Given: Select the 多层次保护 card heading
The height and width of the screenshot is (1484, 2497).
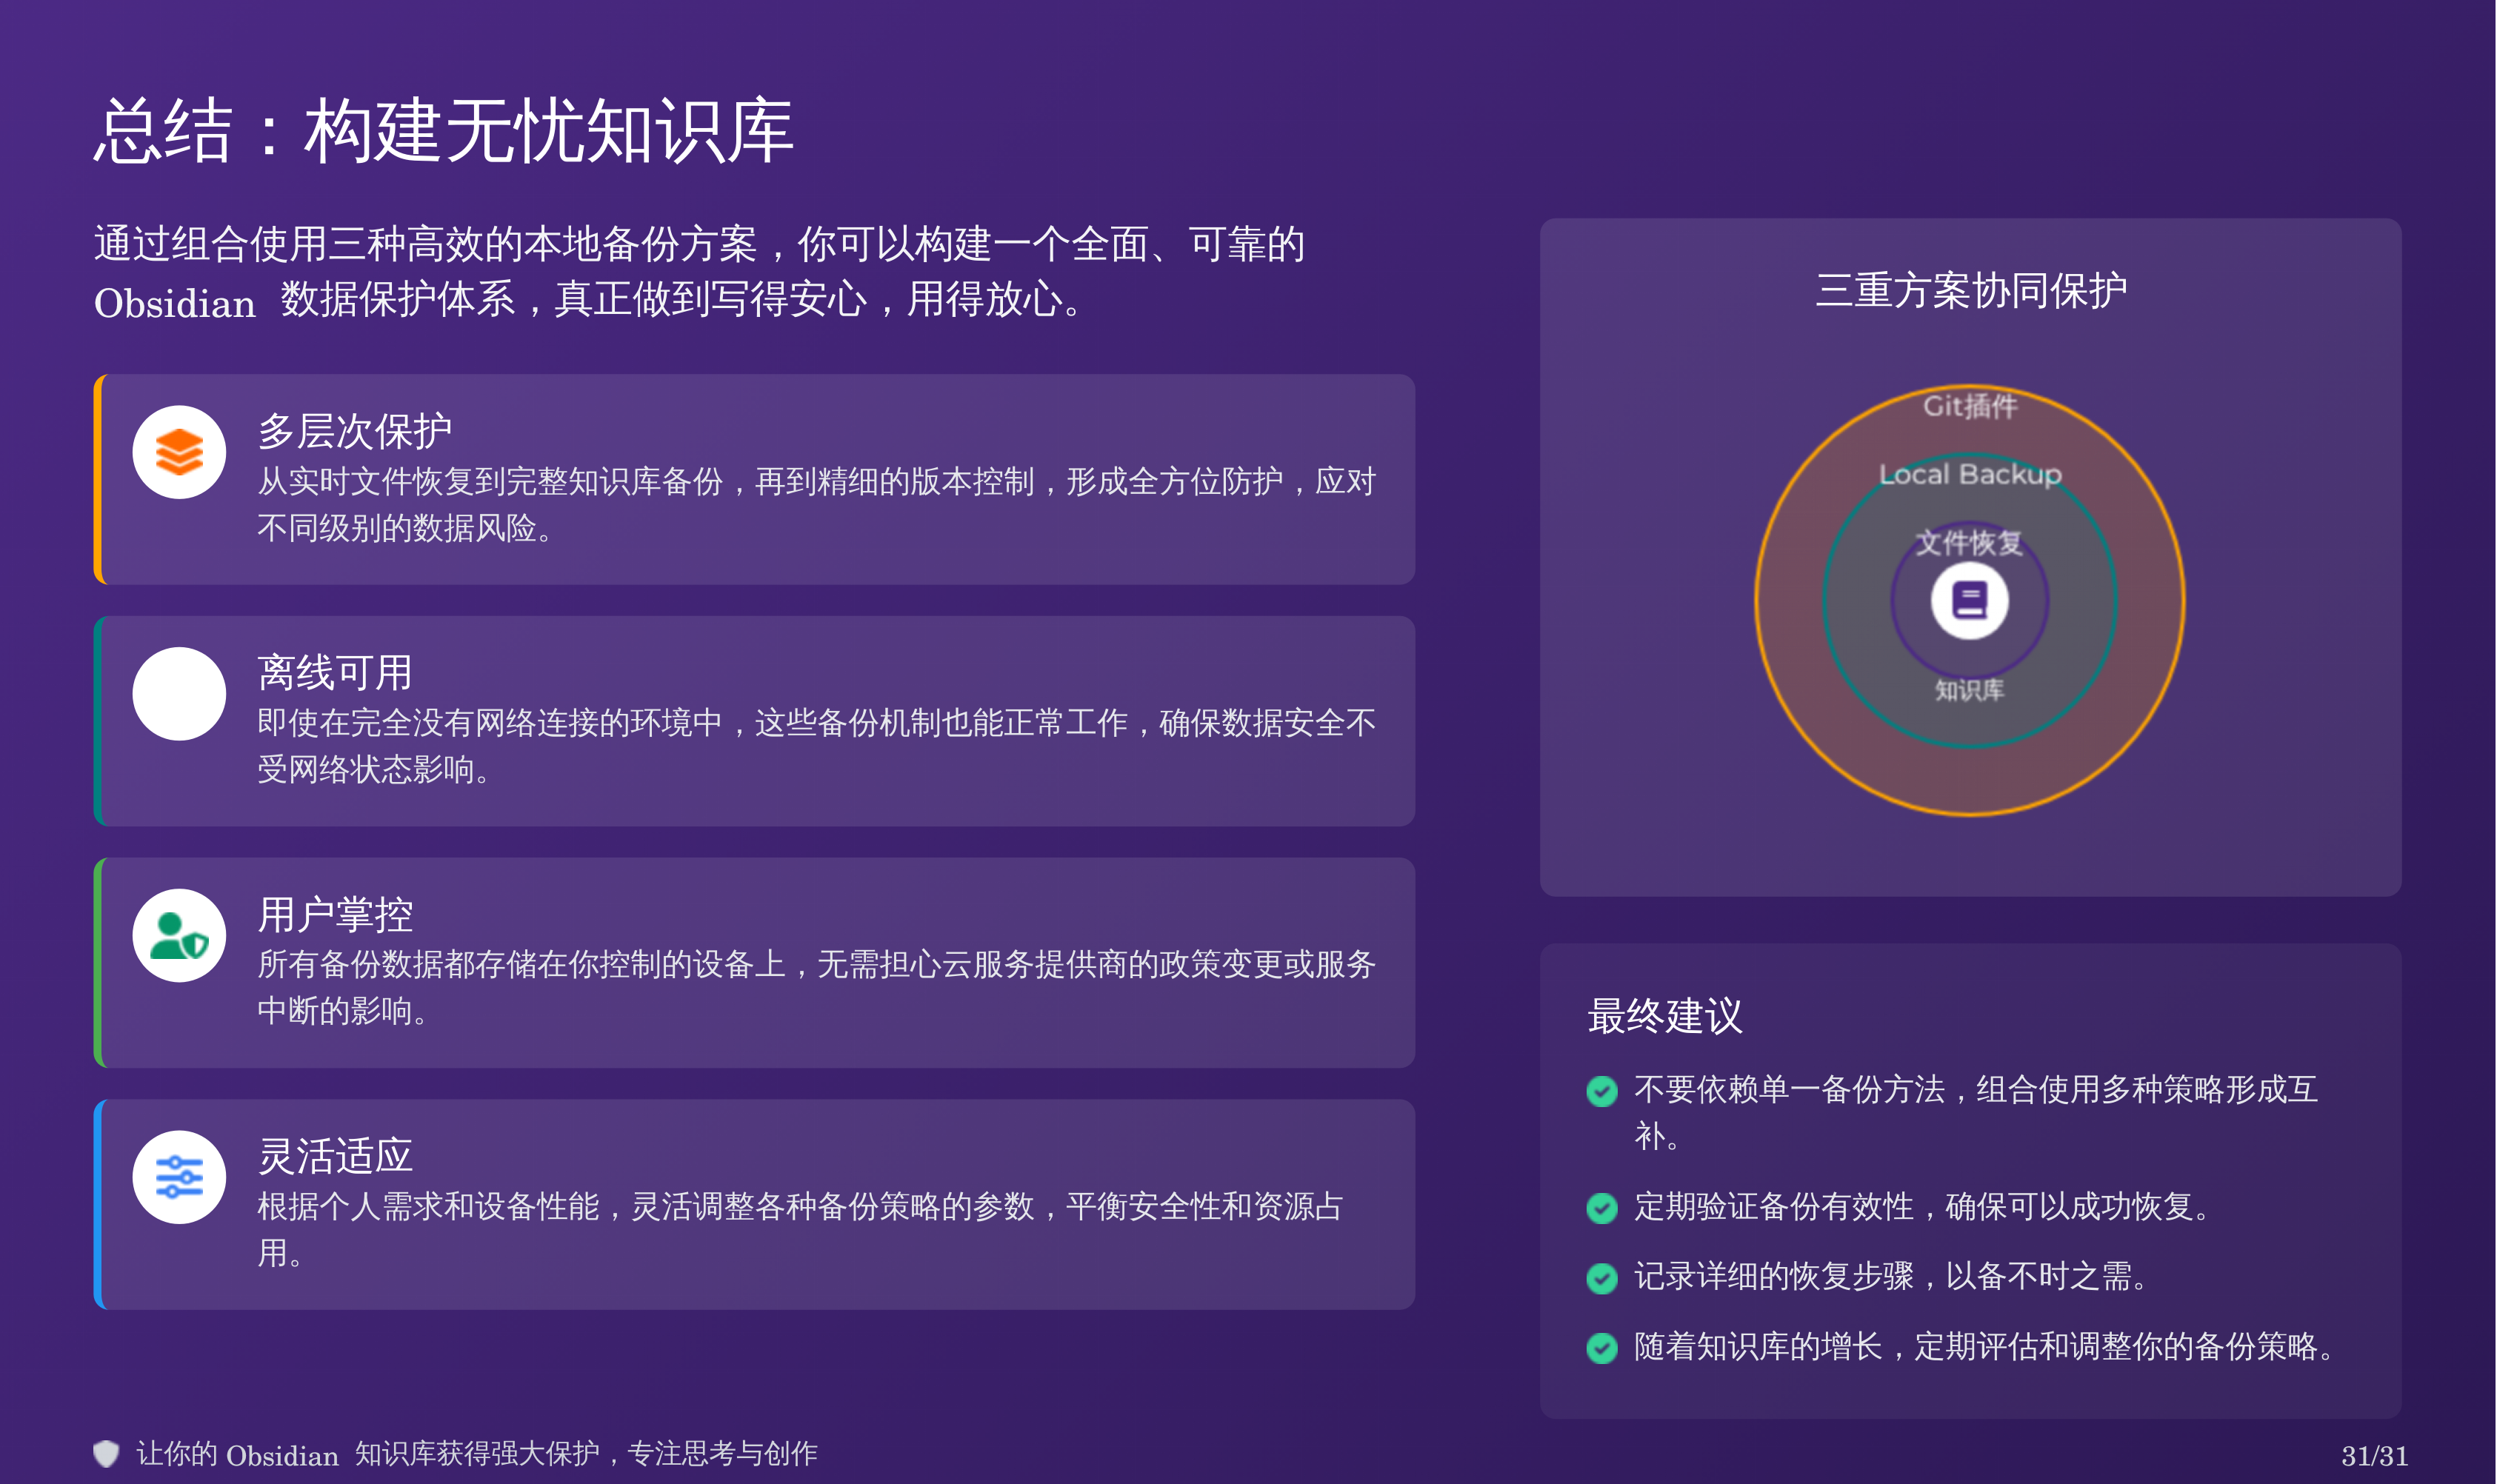Looking at the screenshot, I should (x=354, y=431).
